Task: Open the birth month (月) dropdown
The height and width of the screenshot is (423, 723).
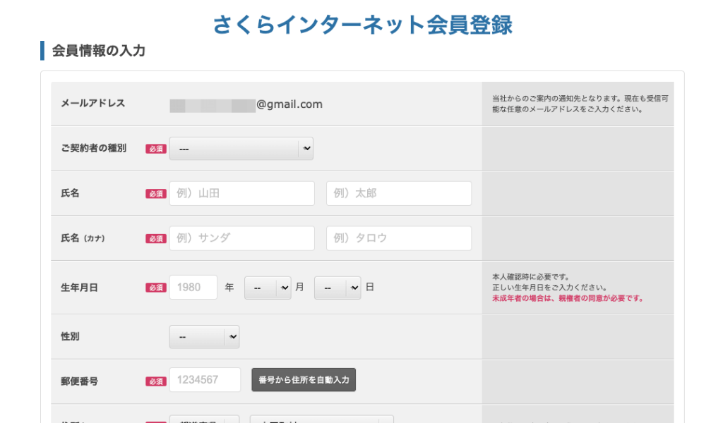Action: [268, 288]
